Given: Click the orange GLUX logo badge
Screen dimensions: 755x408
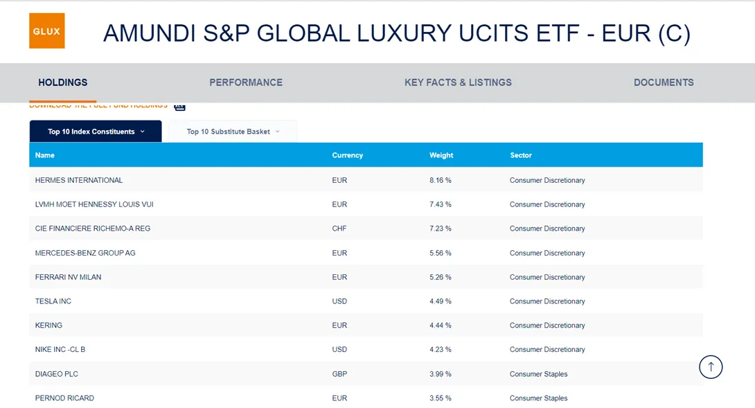Looking at the screenshot, I should 46,31.
